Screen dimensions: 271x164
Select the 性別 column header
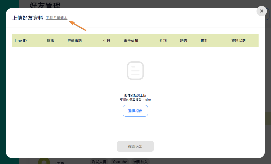(163, 41)
